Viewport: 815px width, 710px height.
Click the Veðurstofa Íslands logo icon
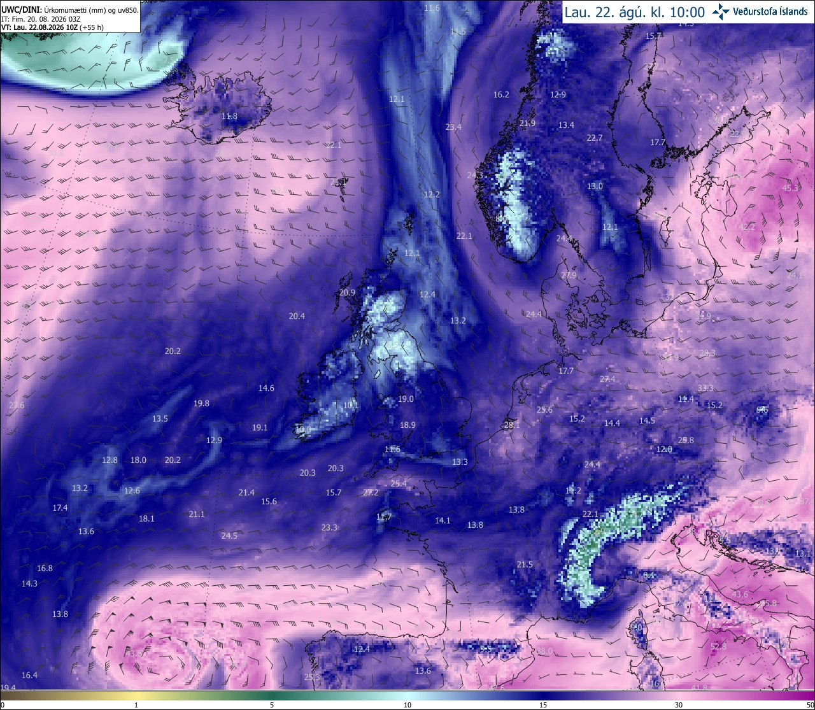(721, 11)
